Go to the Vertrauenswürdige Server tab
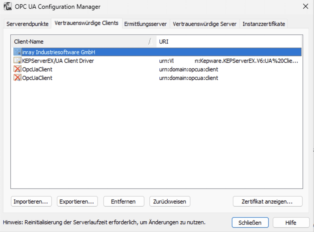Screen dimensions: 314x232 (x=204, y=24)
